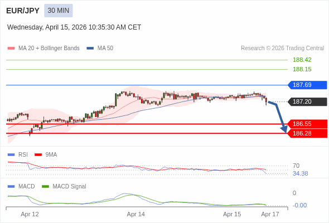Click the MACD legend swatch
Screen dimensions: 329x223
coord(11,187)
